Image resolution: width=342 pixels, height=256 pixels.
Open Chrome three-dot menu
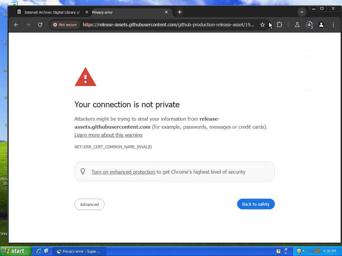click(333, 25)
